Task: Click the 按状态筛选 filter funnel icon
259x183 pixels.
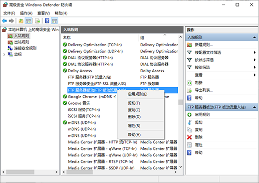Action: point(189,60)
